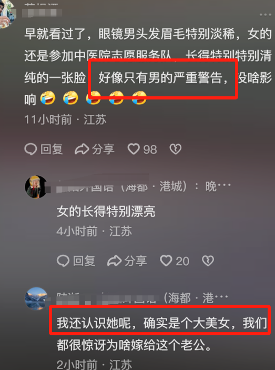Open the top commenter's avatar
The image size is (275, 370).
tap(7, 13)
